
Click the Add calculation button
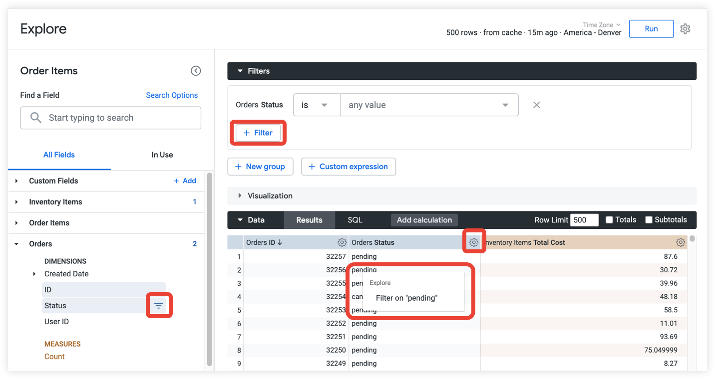point(424,220)
